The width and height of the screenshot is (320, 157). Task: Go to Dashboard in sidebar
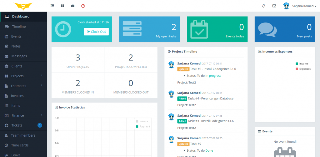(x=23, y=17)
